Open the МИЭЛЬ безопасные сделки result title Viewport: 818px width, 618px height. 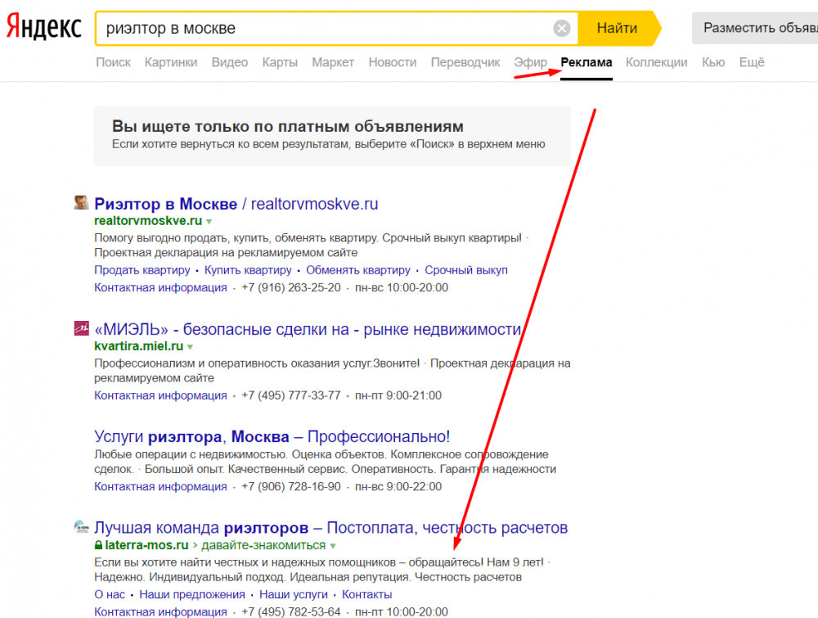[308, 329]
